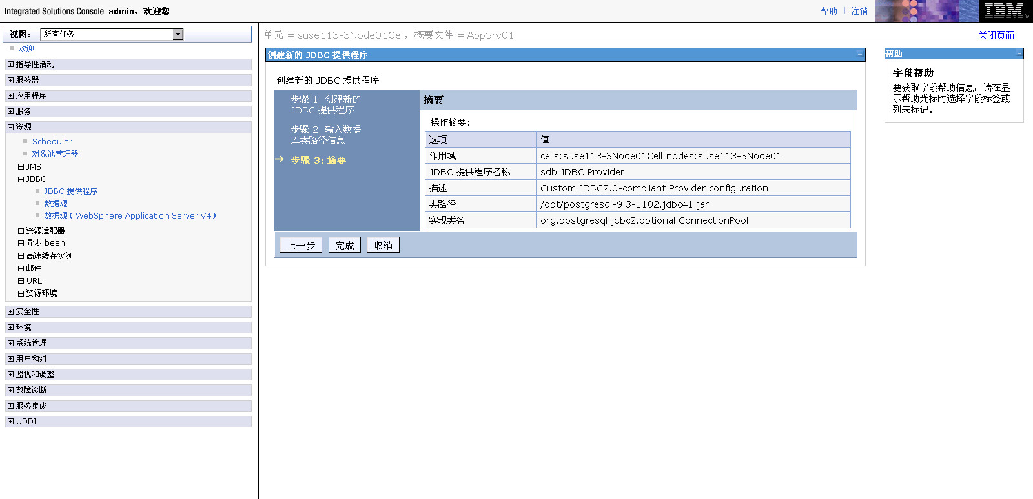Expand the 故障诊断 section
The width and height of the screenshot is (1033, 499).
pyautogui.click(x=10, y=390)
